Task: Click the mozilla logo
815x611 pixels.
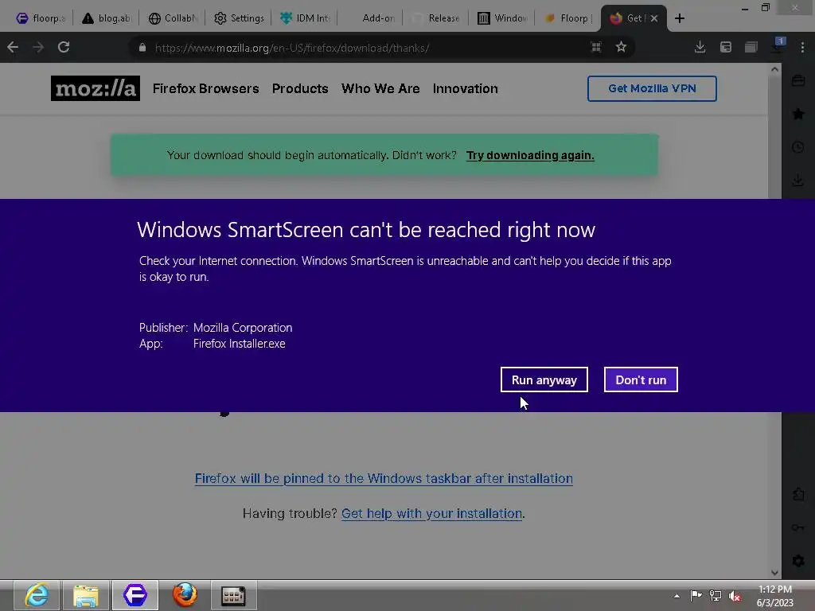Action: pyautogui.click(x=96, y=88)
